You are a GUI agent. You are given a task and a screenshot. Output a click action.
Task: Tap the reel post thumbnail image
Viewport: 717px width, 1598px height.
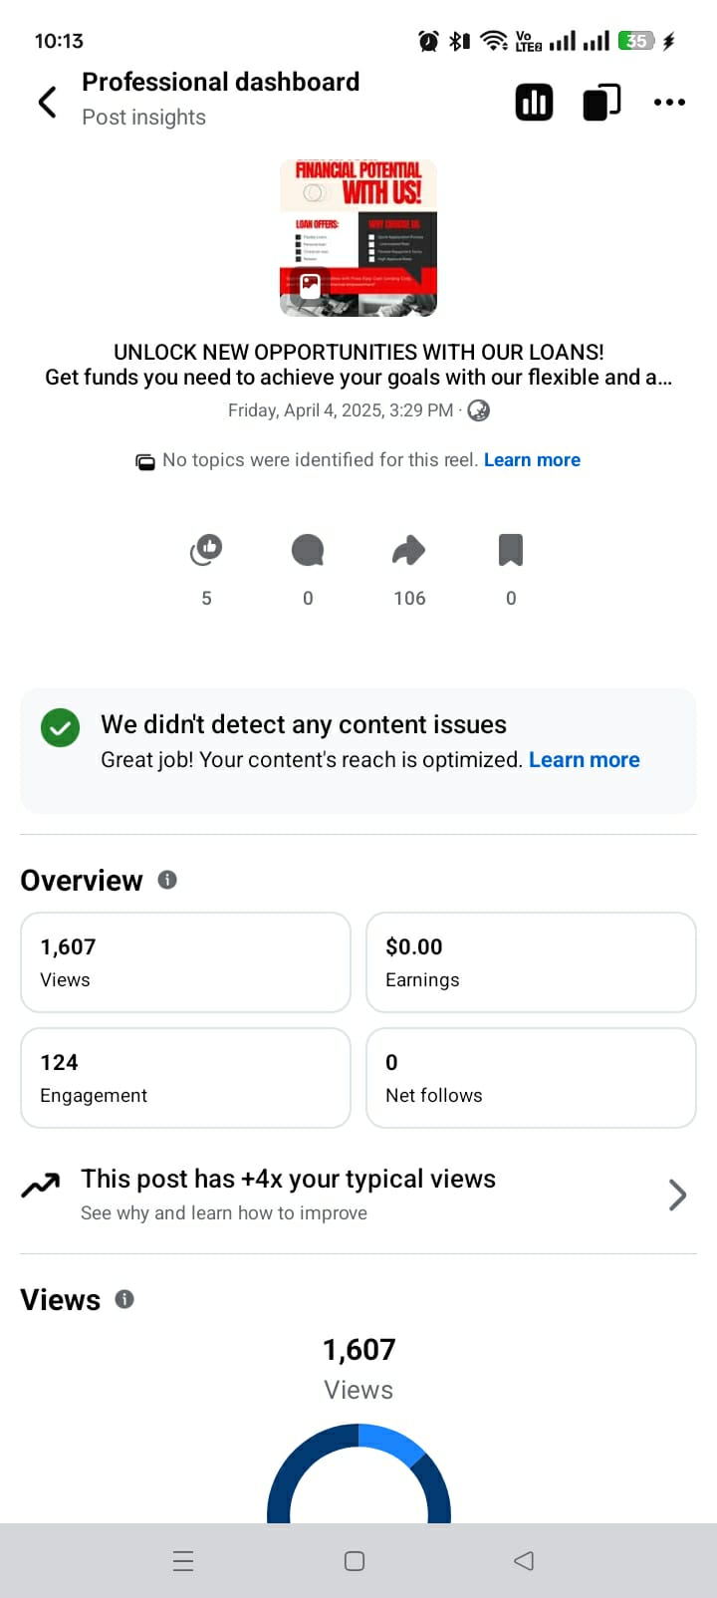[358, 238]
